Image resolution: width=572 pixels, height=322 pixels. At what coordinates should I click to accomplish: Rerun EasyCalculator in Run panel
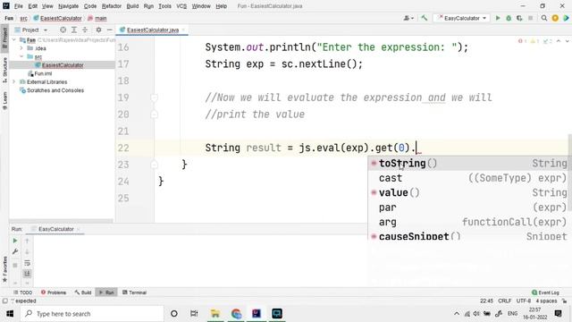coord(15,241)
